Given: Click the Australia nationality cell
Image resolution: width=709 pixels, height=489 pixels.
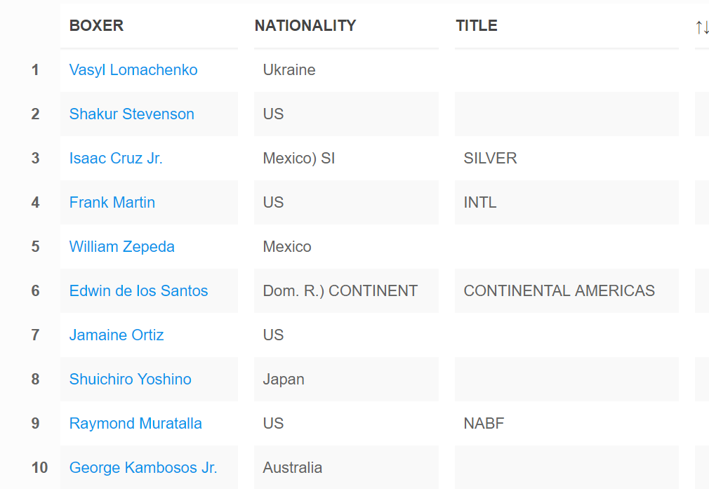Looking at the screenshot, I should (x=346, y=467).
